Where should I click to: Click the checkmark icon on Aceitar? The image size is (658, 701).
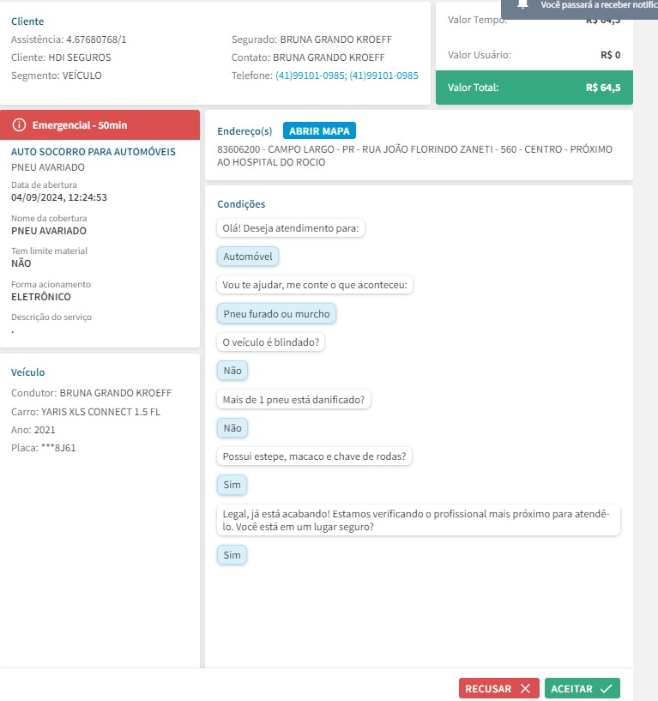tap(606, 688)
